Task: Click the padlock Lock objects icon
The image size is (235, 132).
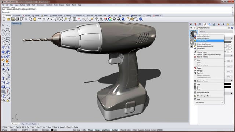Action: 101,19
